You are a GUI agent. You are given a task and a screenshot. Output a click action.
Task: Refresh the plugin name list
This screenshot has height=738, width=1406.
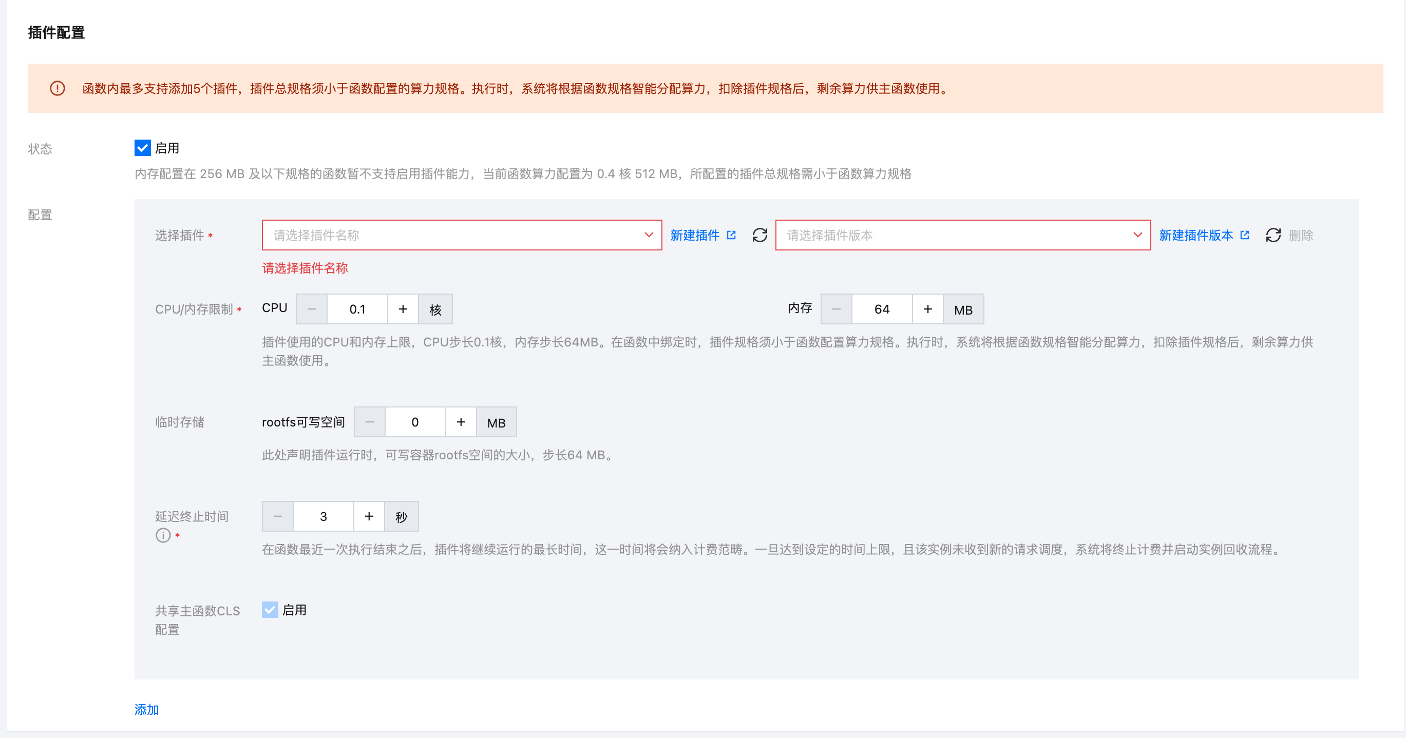(759, 235)
